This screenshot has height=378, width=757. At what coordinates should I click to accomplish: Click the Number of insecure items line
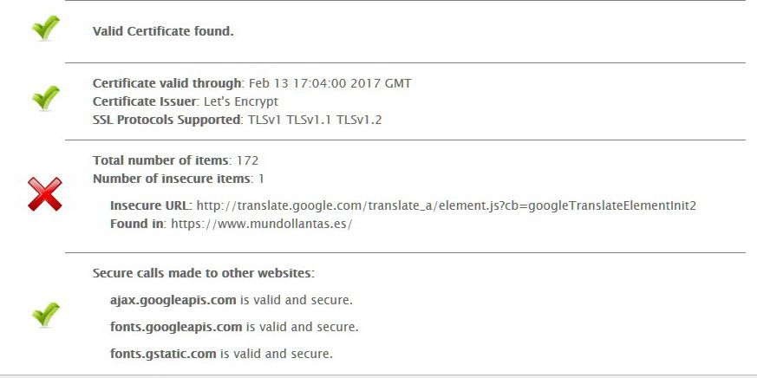[x=179, y=179]
